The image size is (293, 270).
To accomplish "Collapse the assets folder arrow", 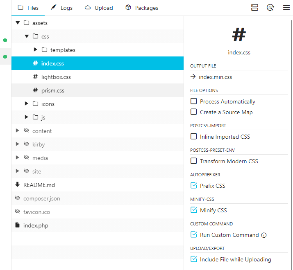I will (x=18, y=23).
